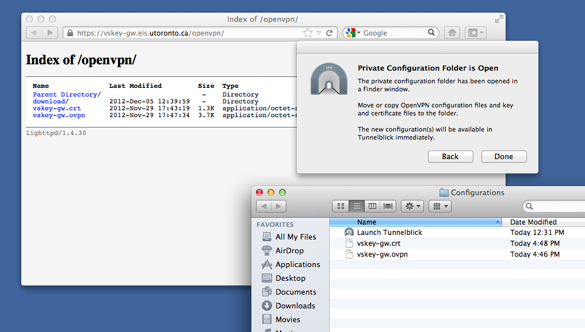
Task: Sort Finder list by Date Modified
Action: click(x=544, y=222)
